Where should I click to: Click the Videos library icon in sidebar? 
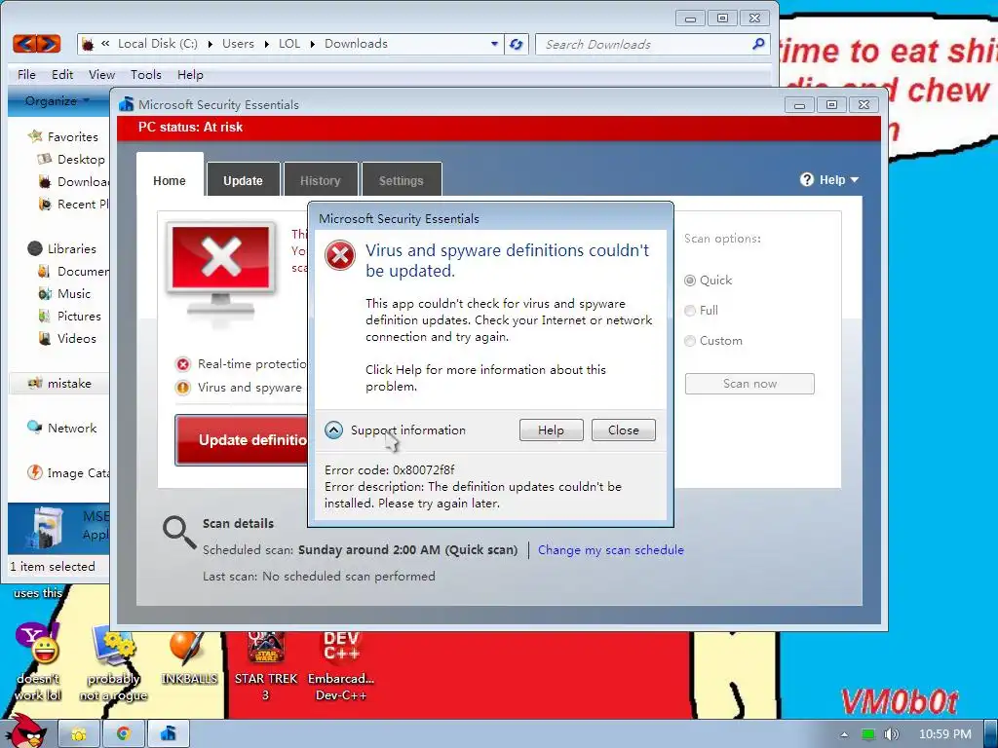click(x=44, y=338)
